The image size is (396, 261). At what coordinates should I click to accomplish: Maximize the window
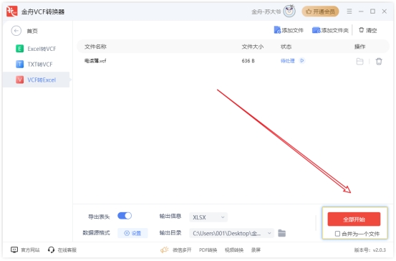(x=372, y=11)
